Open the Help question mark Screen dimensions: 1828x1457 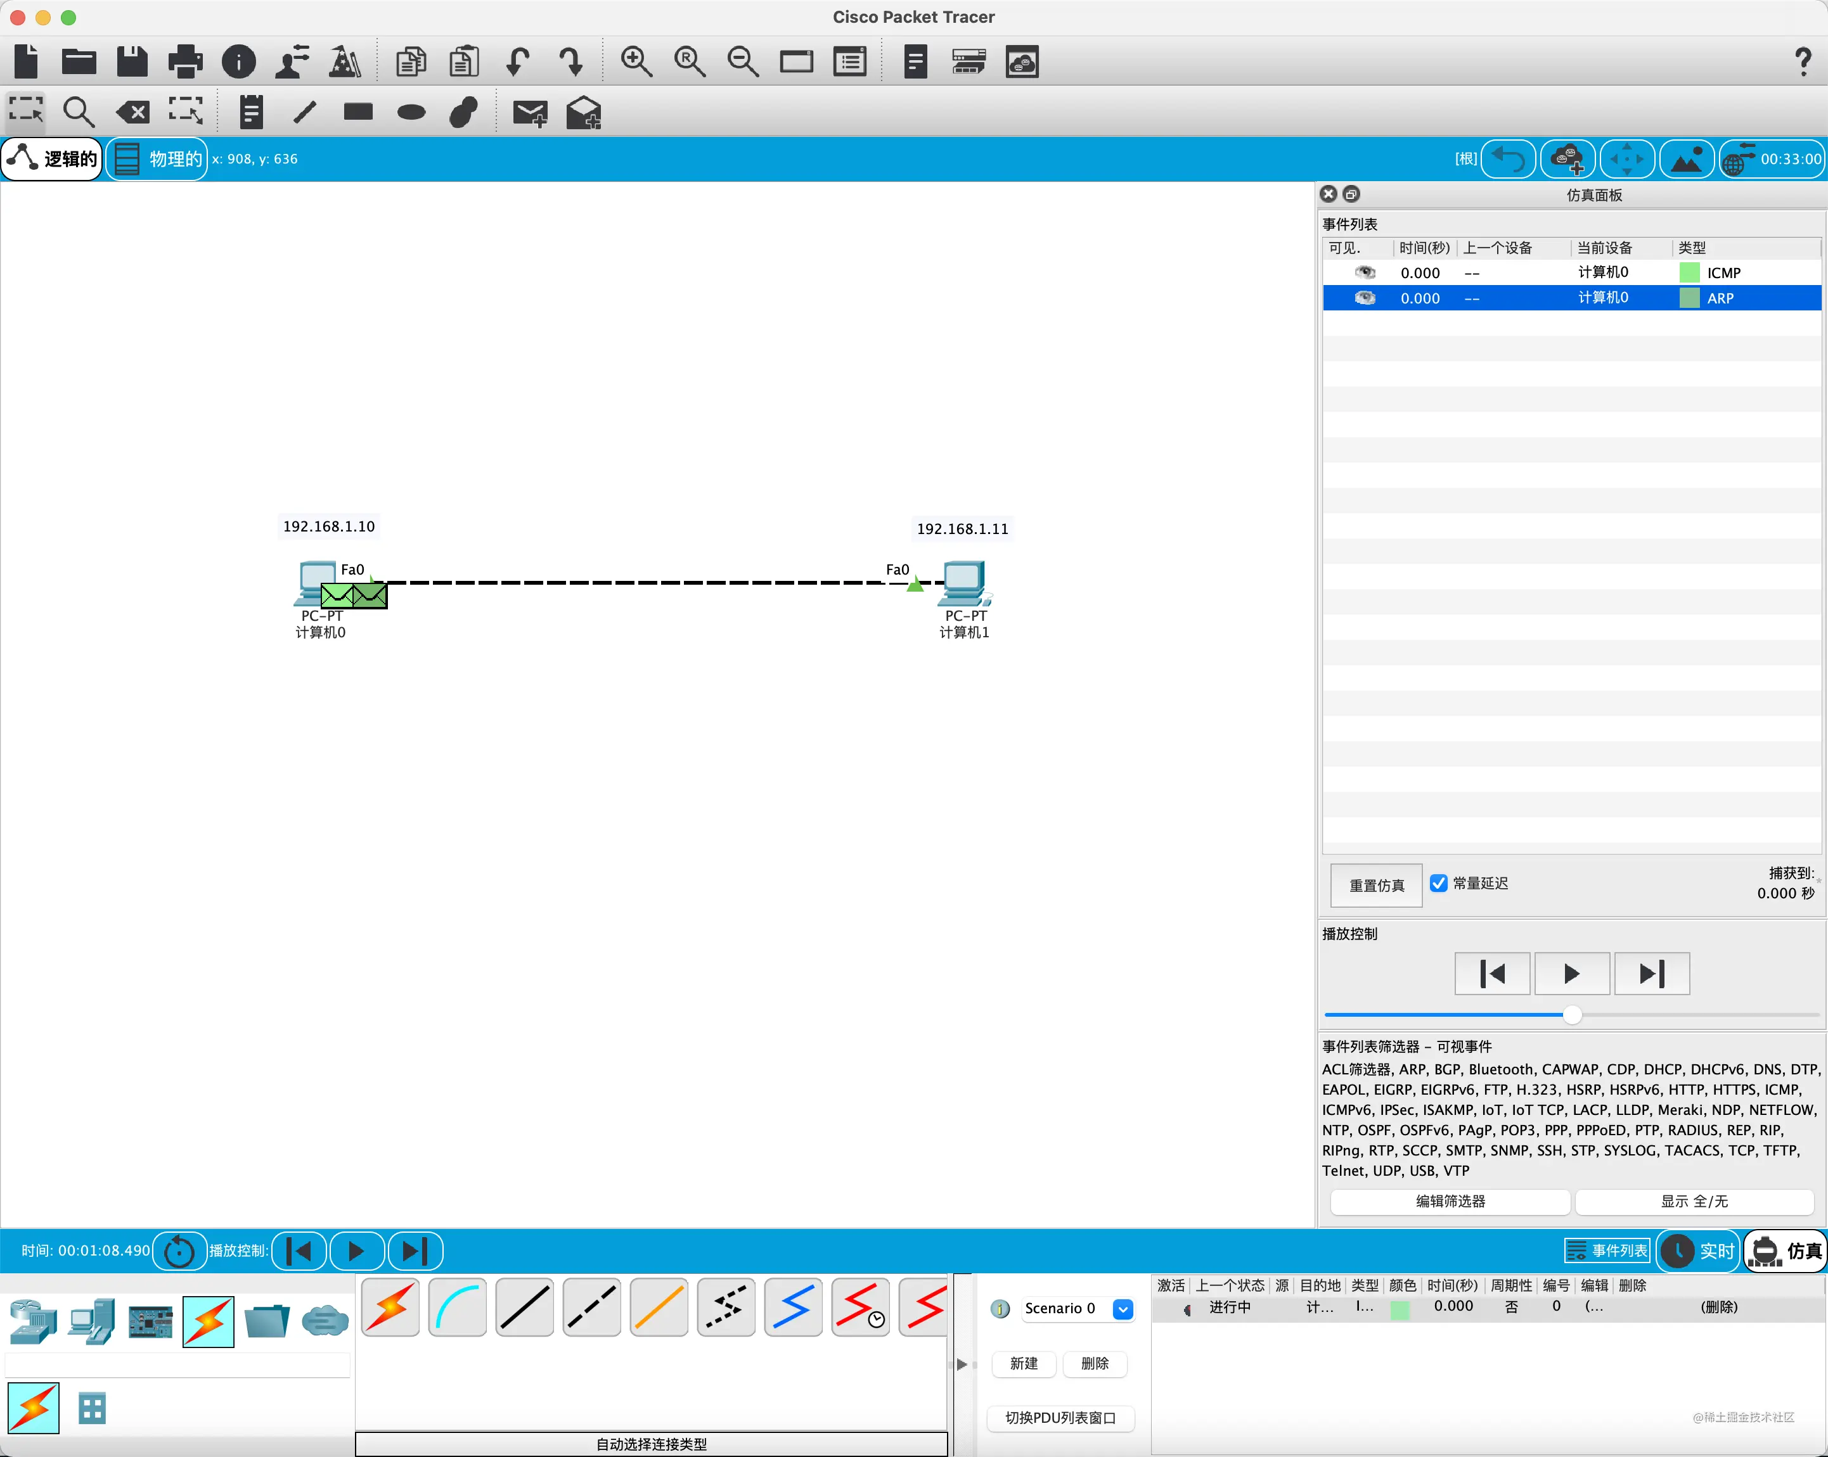(1803, 61)
